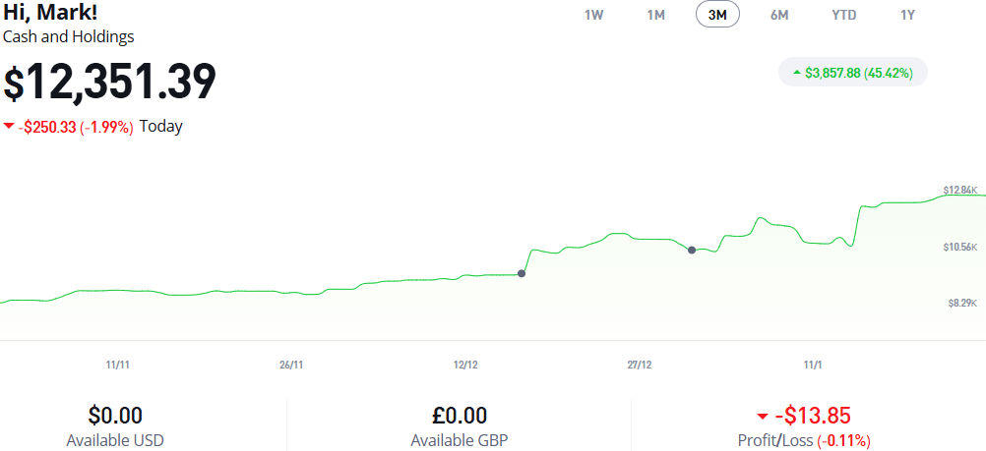Viewport: 986px width, 451px height.
Task: Select the 1W time range
Action: [593, 15]
